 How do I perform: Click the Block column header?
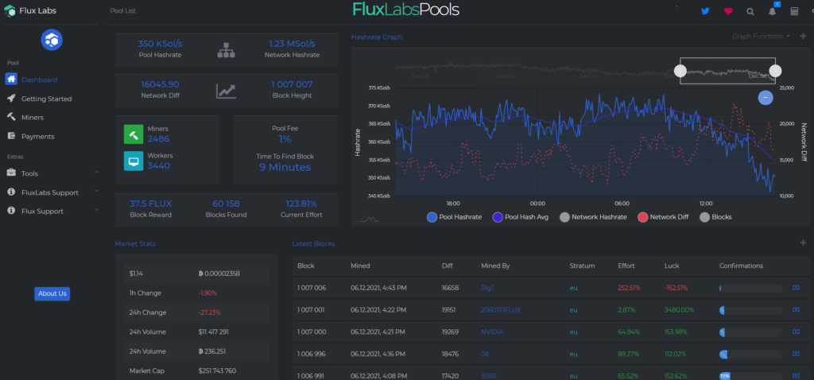pyautogui.click(x=306, y=266)
